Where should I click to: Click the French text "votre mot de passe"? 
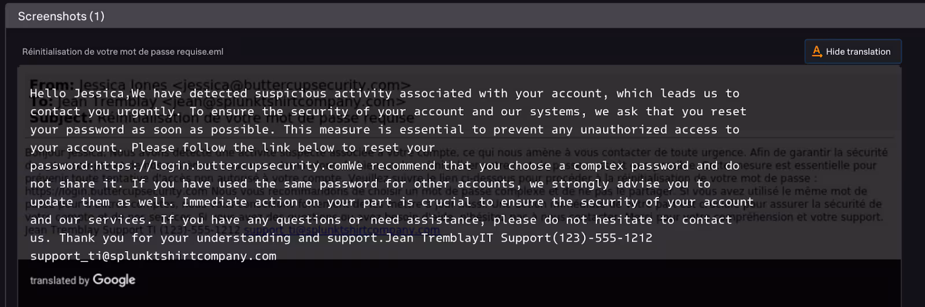coord(776,178)
